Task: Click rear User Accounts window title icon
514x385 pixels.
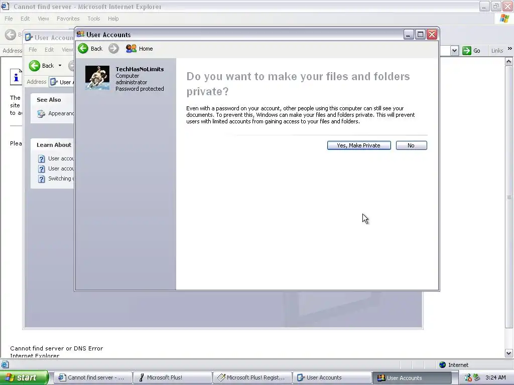Action: click(29, 37)
